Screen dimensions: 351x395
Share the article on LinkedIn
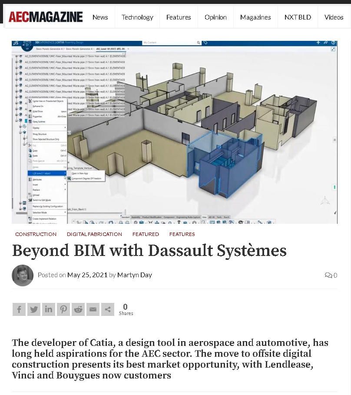click(x=48, y=309)
